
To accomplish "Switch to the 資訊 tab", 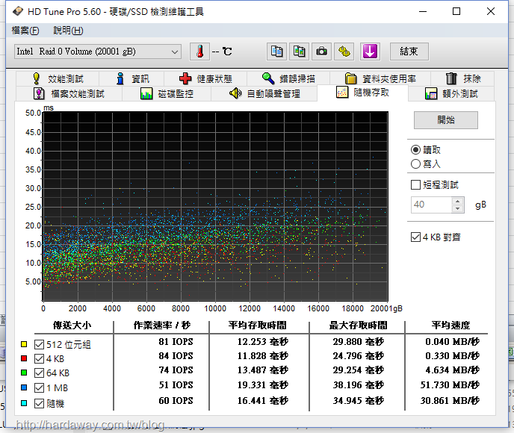I will click(131, 78).
